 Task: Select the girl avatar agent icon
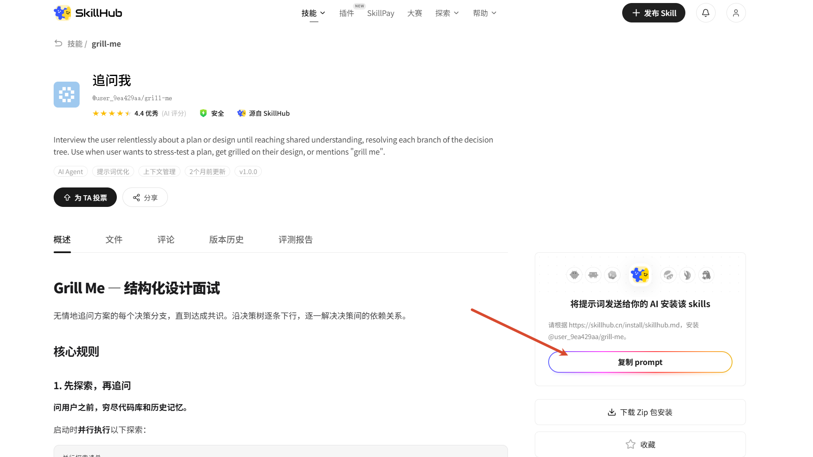(706, 275)
